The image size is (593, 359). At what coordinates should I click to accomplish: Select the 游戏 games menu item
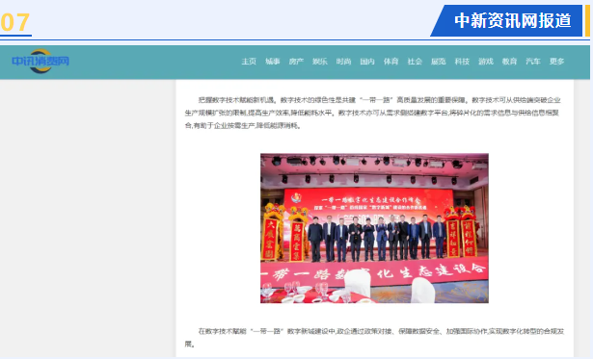pyautogui.click(x=486, y=62)
